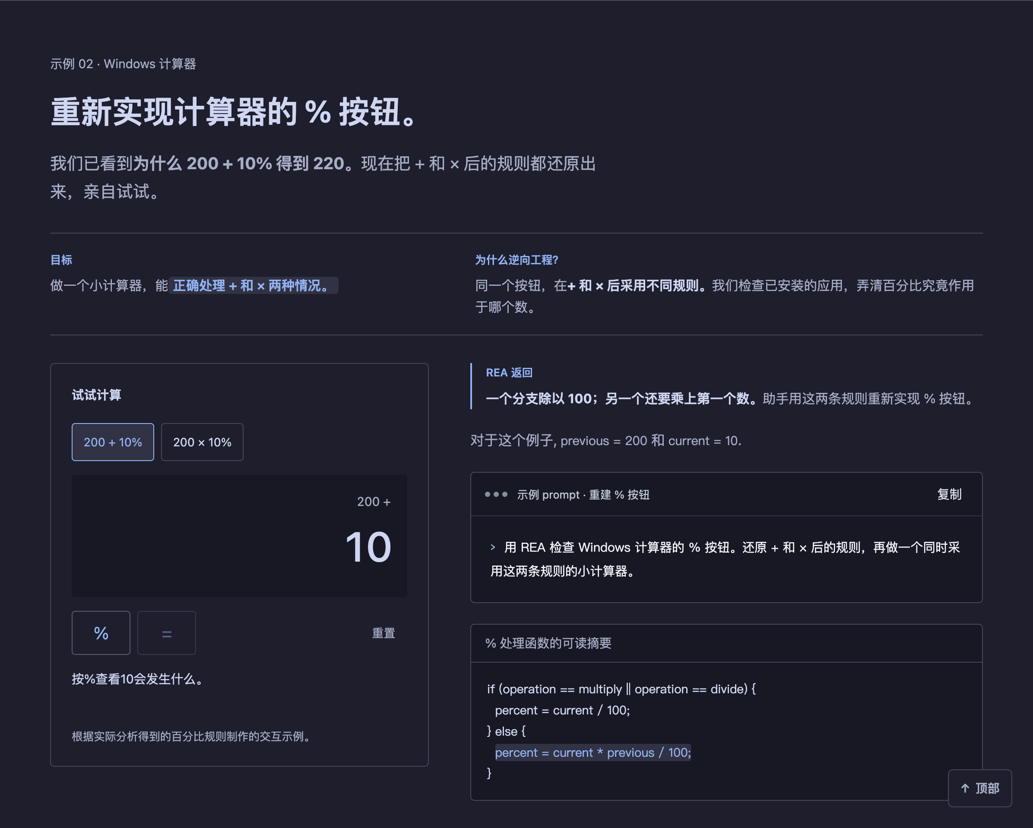Click highlighted text '正确处理 + 和 × 两种情况。'
Image resolution: width=1033 pixels, height=828 pixels.
click(253, 285)
